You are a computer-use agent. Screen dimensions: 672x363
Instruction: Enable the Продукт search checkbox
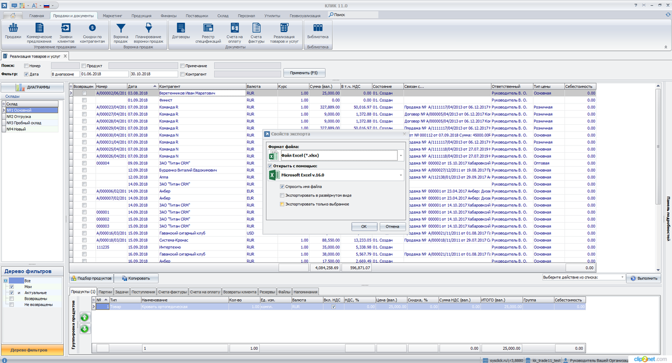83,66
